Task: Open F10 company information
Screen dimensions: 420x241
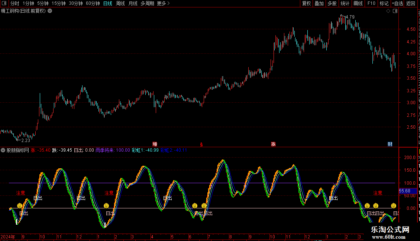Action: click(371, 3)
